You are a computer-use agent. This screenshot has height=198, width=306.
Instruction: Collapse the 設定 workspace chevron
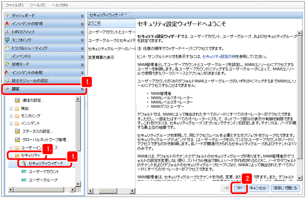tap(82, 89)
